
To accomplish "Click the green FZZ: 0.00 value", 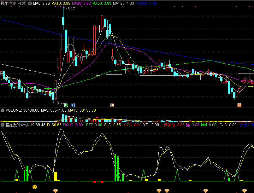I will coord(94,125).
